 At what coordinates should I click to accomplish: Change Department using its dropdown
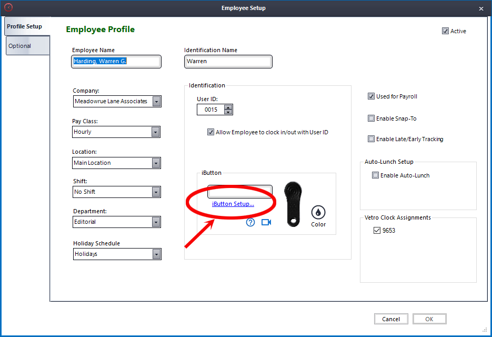pos(156,222)
